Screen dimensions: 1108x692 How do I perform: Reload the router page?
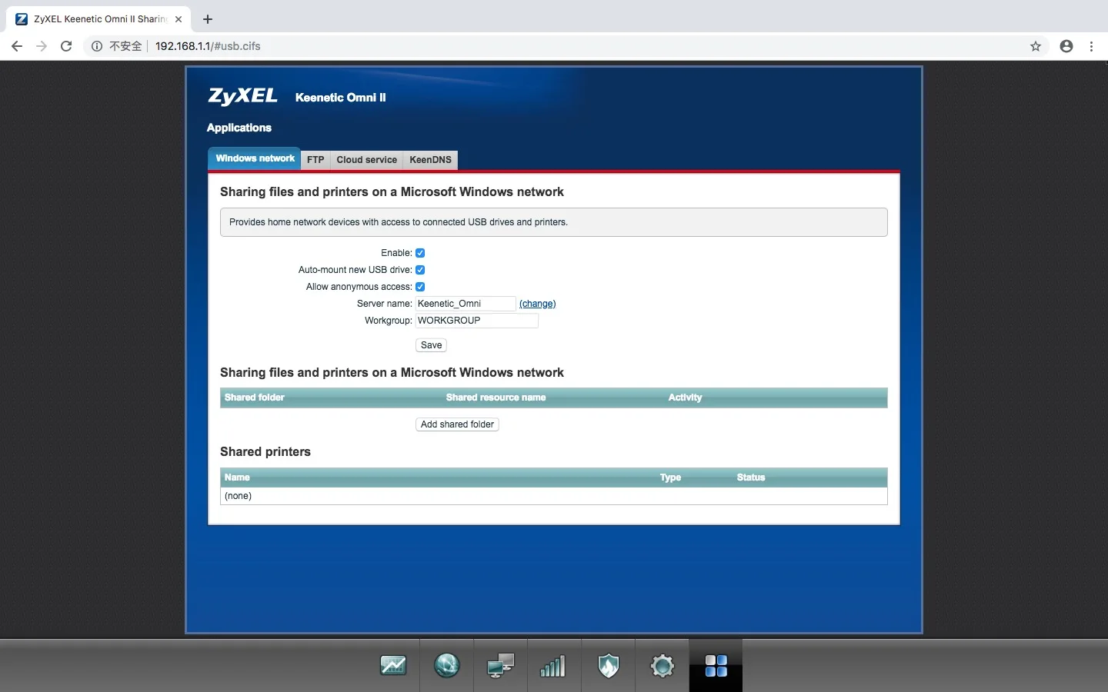click(66, 46)
